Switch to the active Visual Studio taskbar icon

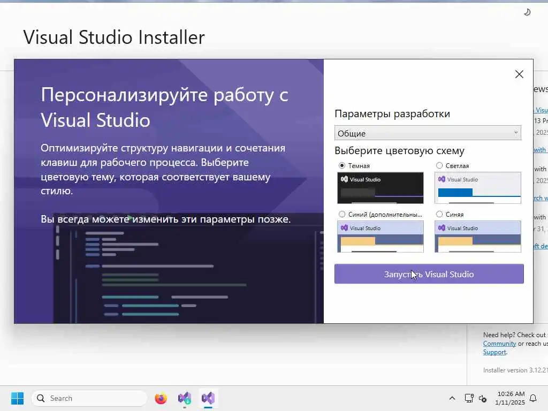tap(208, 398)
